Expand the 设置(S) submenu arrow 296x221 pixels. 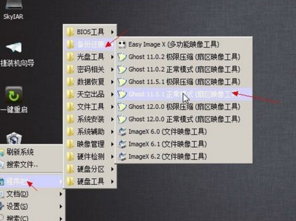click(x=61, y=206)
